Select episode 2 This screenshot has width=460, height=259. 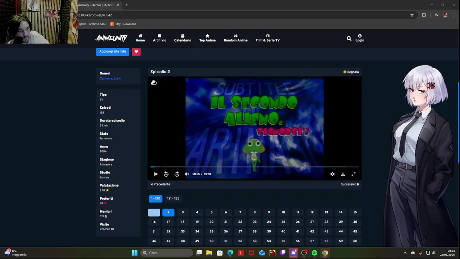tap(168, 212)
